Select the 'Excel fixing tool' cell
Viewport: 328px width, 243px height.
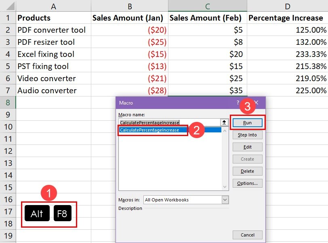coord(53,54)
